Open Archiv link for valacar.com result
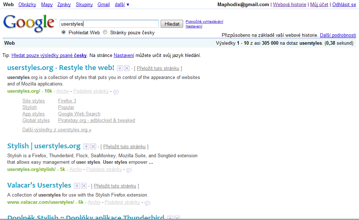Image resolution: width=359 pixels, height=220 pixels. click(x=94, y=202)
